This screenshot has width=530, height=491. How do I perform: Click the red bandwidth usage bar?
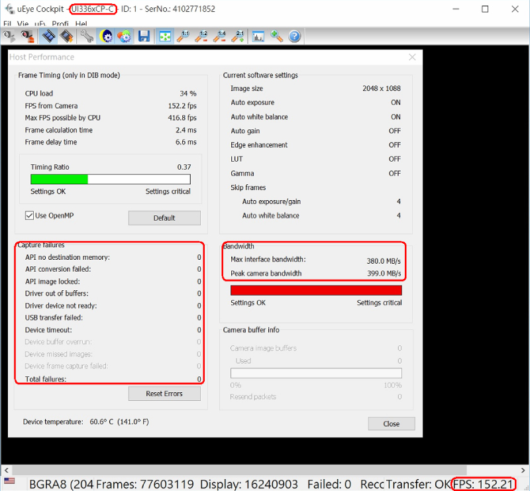pos(316,290)
